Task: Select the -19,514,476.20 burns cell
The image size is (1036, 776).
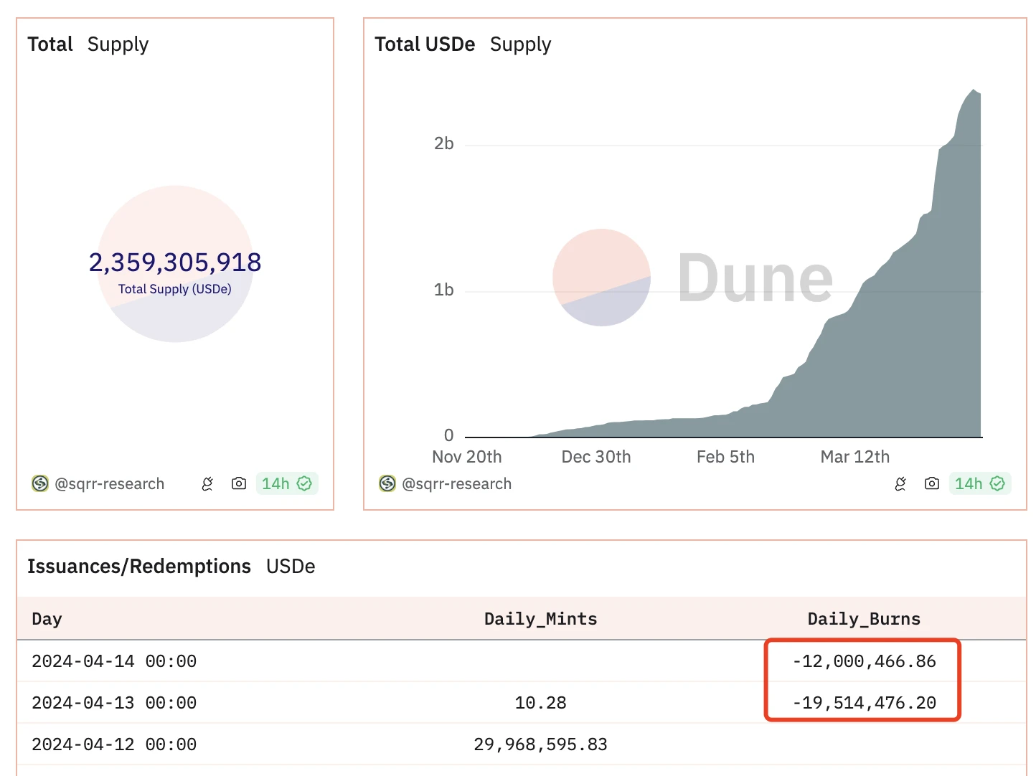Action: [x=864, y=703]
